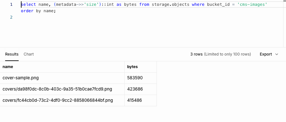The width and height of the screenshot is (286, 122).
Task: Select the cover-sample.png cell
Action: (x=62, y=78)
